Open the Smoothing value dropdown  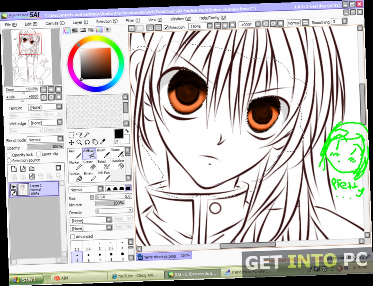pos(345,21)
